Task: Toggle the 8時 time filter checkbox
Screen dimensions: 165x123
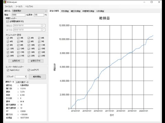Action: tap(8, 45)
